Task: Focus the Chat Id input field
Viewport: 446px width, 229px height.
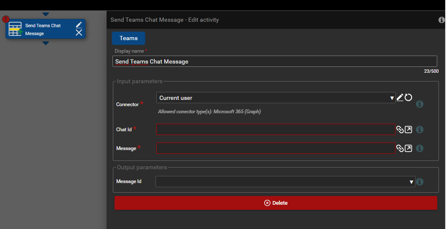Action: pos(275,130)
